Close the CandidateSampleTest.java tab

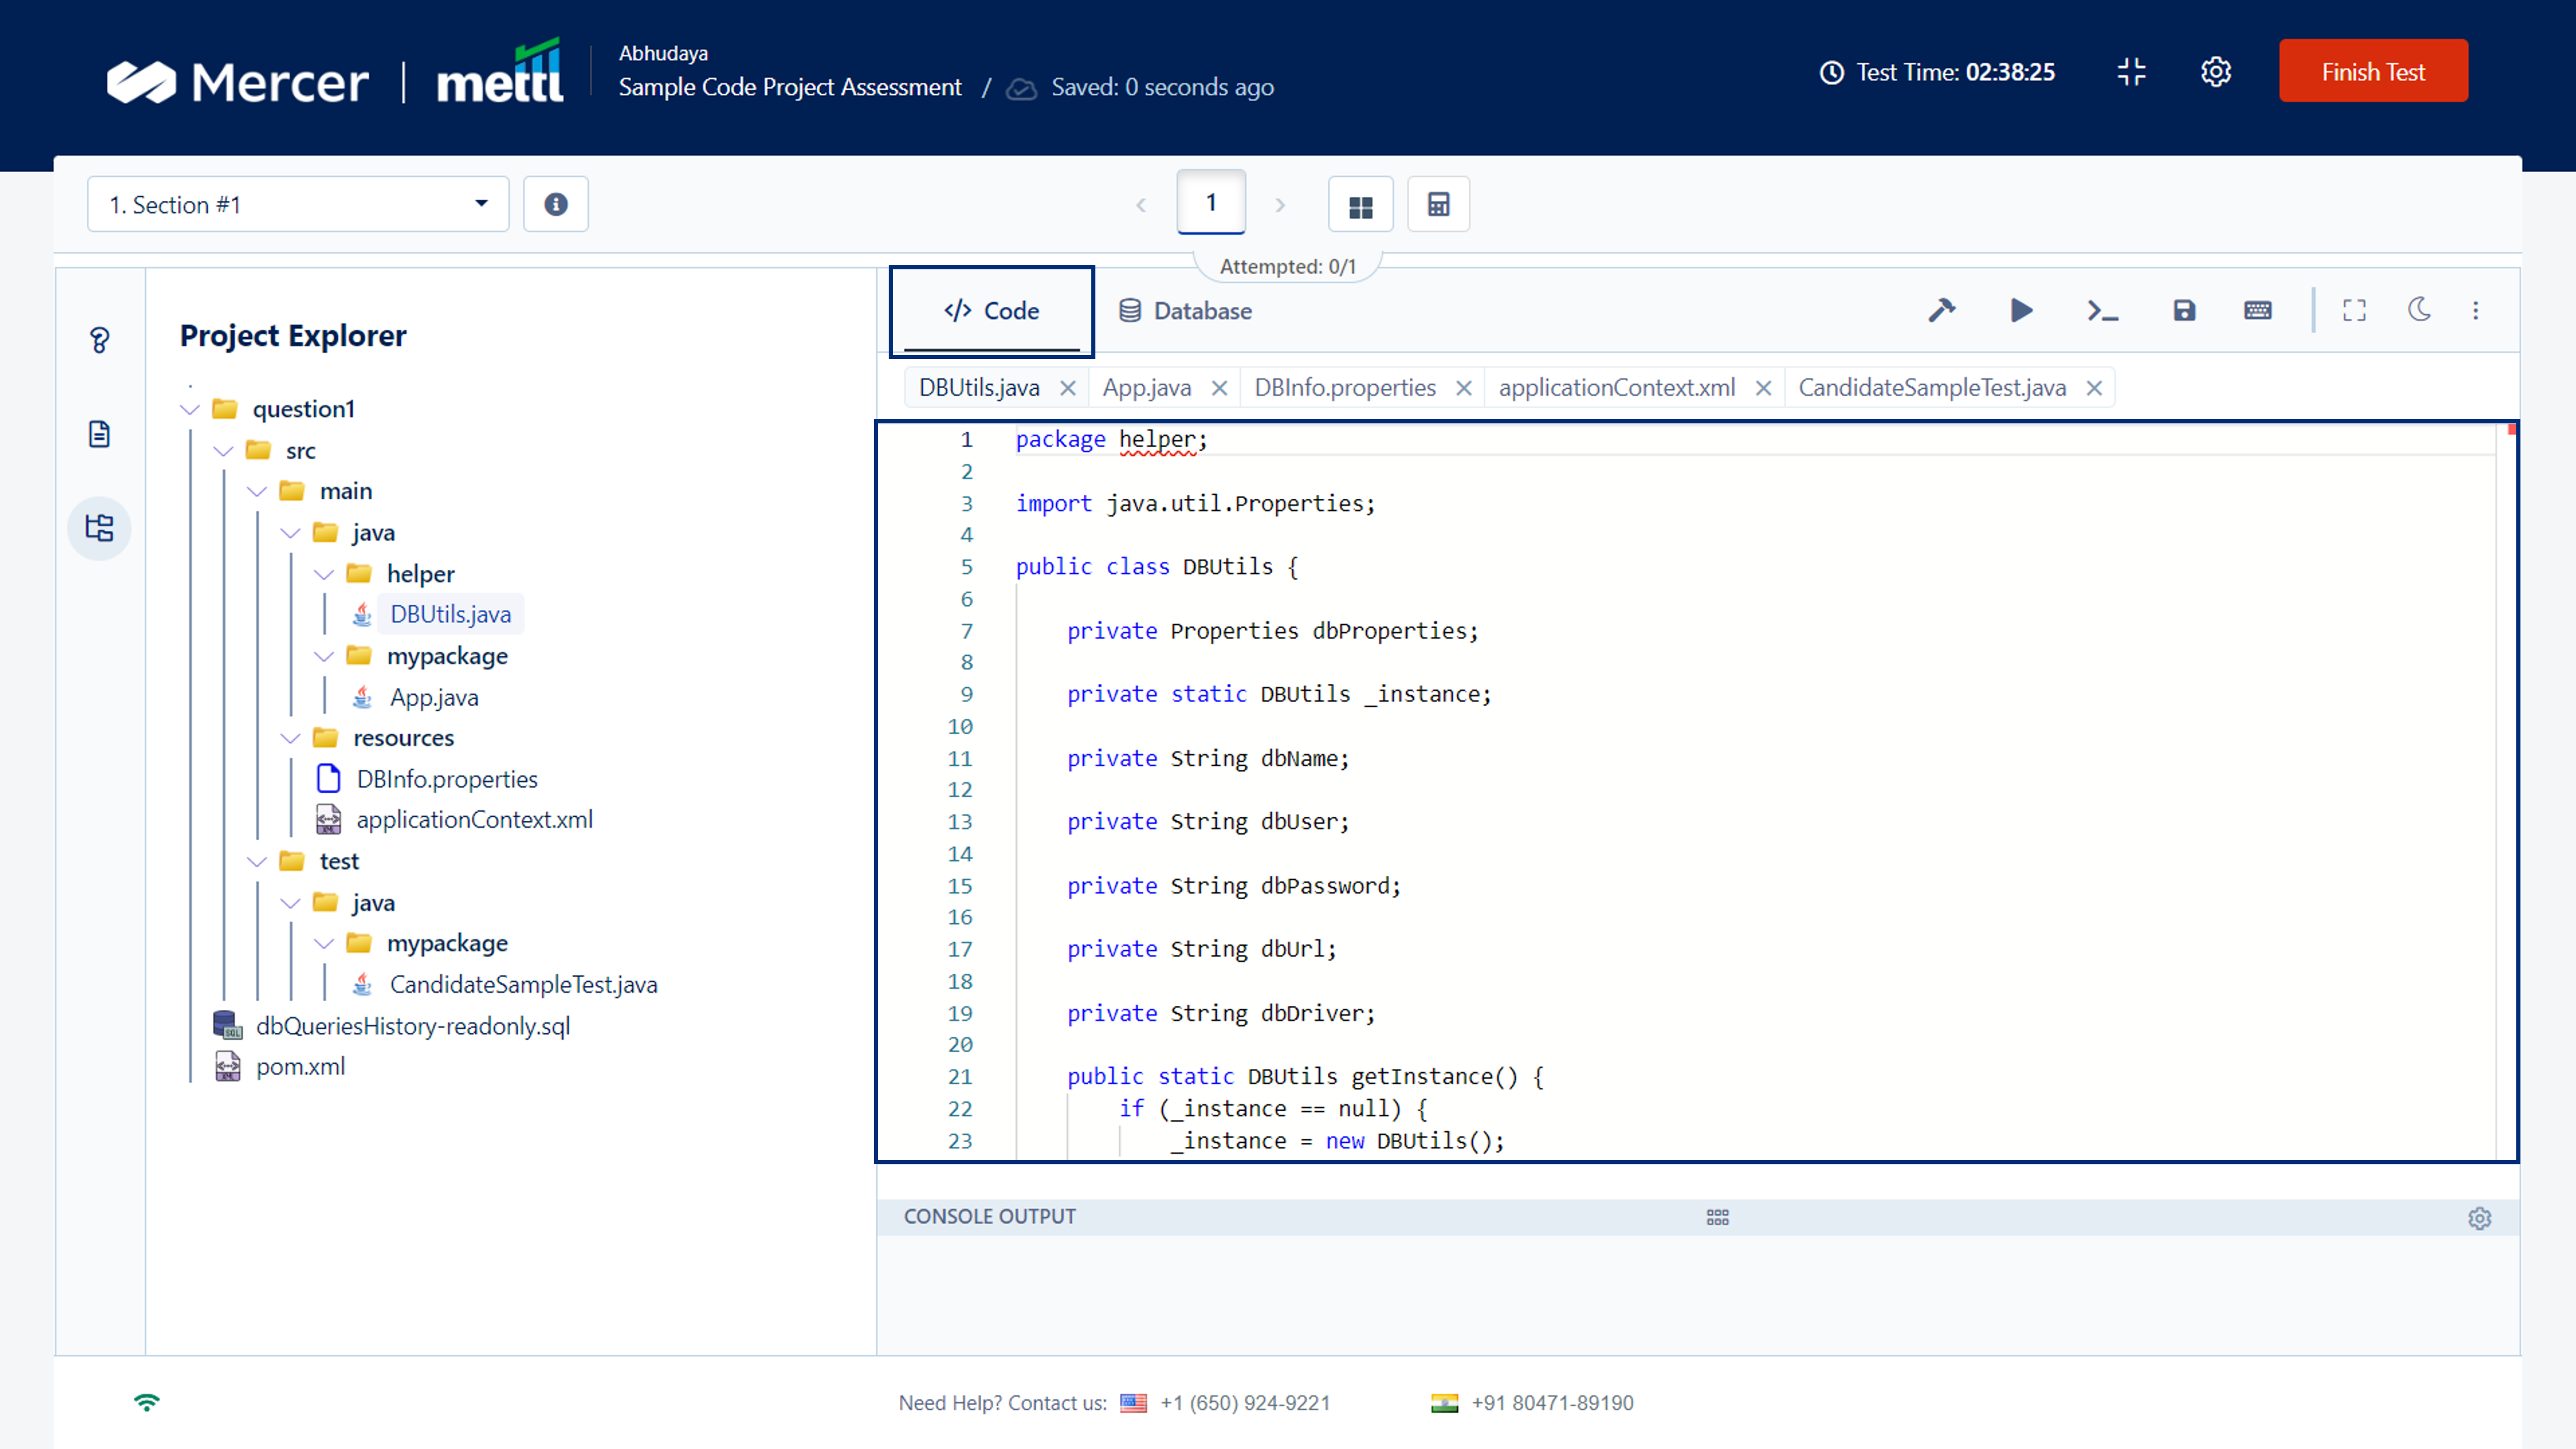pos(2094,388)
